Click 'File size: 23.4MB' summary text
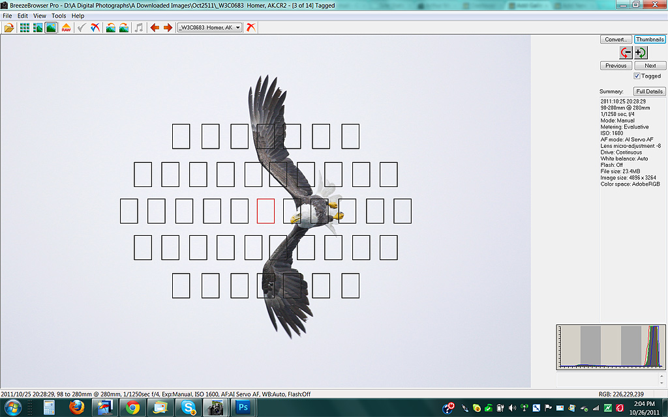 620,171
